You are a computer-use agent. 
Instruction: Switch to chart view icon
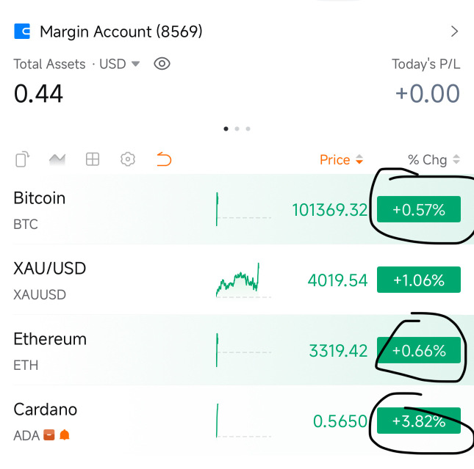(x=57, y=159)
